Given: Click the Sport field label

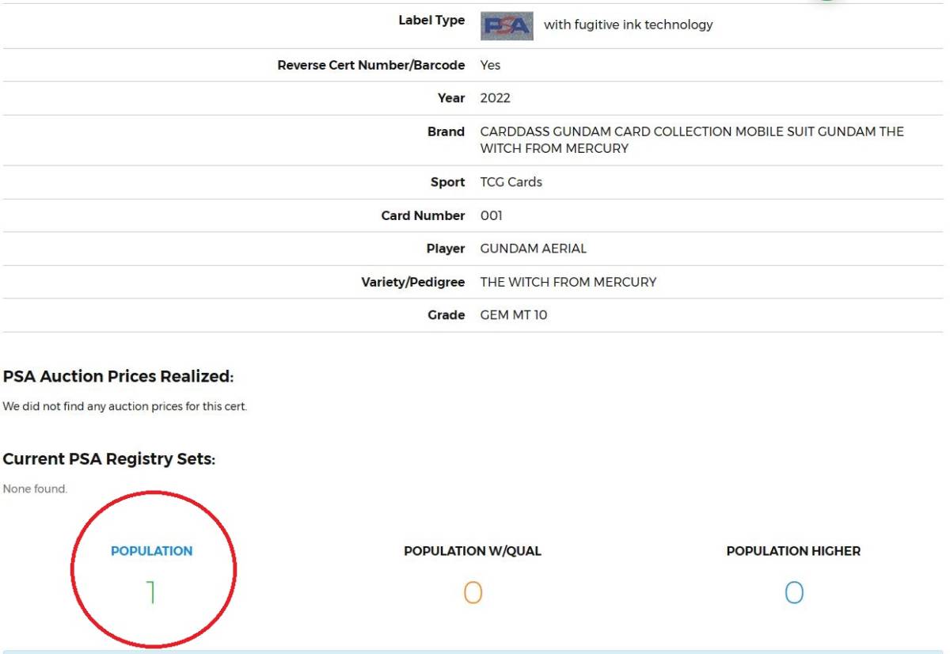Looking at the screenshot, I should coord(448,182).
